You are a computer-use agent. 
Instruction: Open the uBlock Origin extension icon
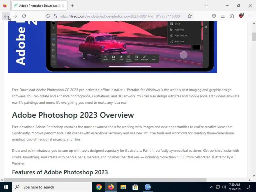pyautogui.click(x=241, y=16)
